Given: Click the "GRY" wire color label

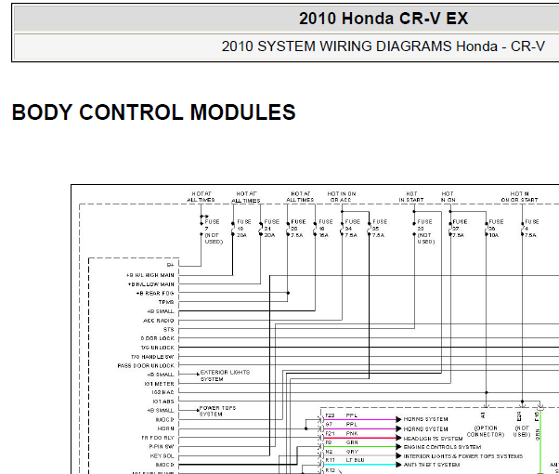Looking at the screenshot, I should pyautogui.click(x=352, y=452).
